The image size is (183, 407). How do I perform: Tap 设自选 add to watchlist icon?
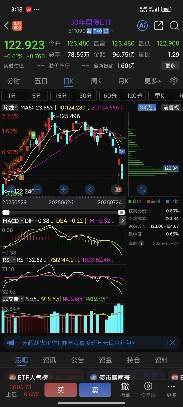coord(148,390)
